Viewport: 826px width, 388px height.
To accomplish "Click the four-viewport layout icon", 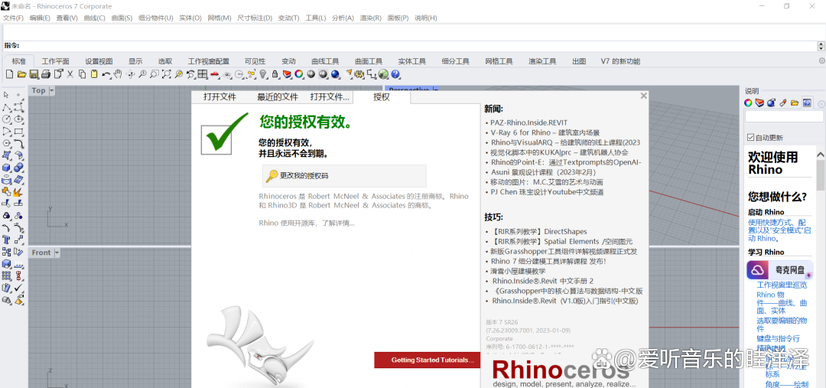I will click(x=202, y=74).
